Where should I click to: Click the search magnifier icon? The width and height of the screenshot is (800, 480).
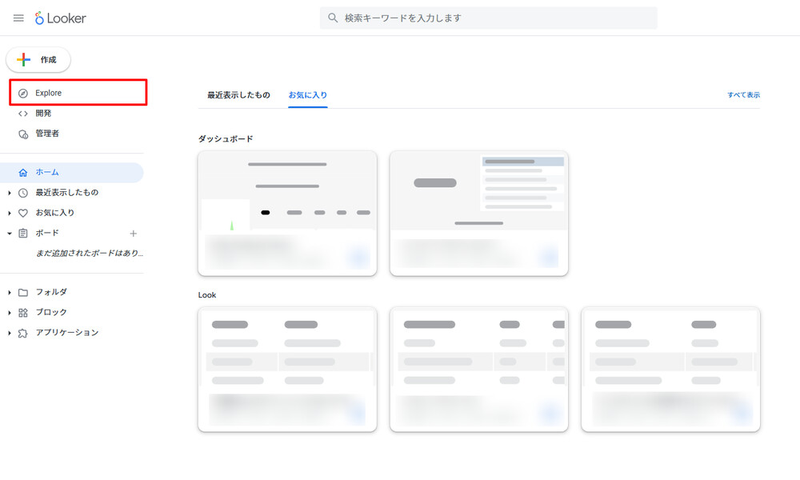point(333,18)
